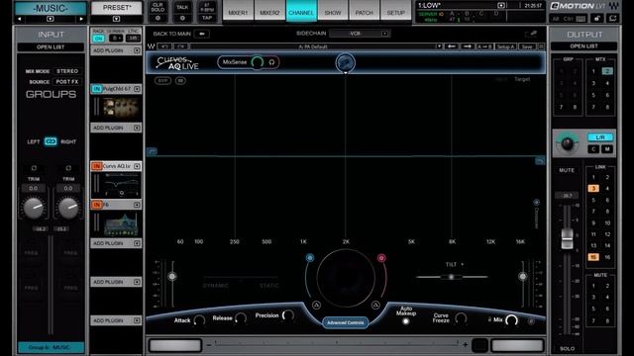Open the SIDECHAIN VOX dropdown
The width and height of the screenshot is (634, 356).
[360, 34]
